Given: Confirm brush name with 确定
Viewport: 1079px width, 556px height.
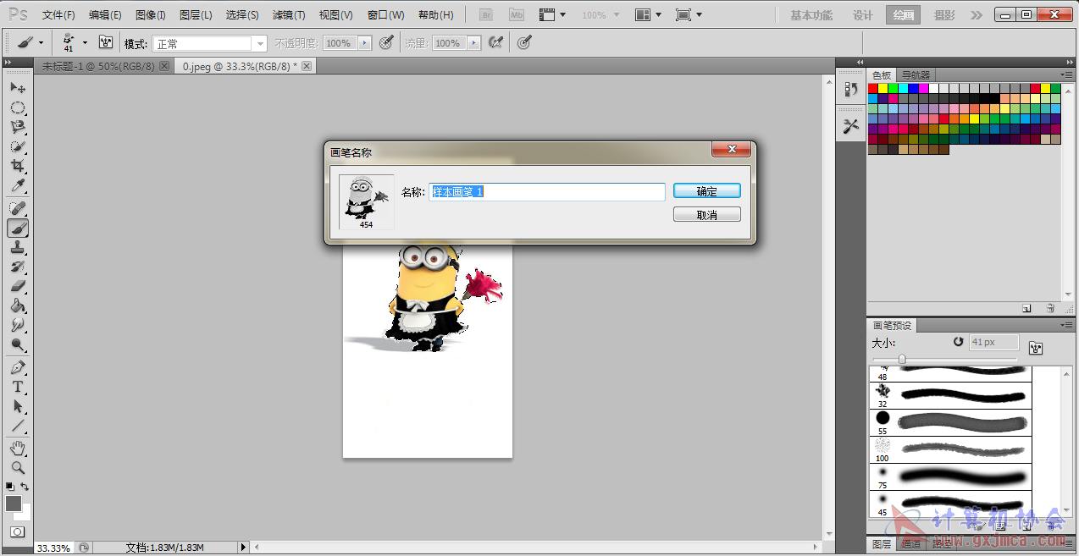Looking at the screenshot, I should click(x=707, y=191).
